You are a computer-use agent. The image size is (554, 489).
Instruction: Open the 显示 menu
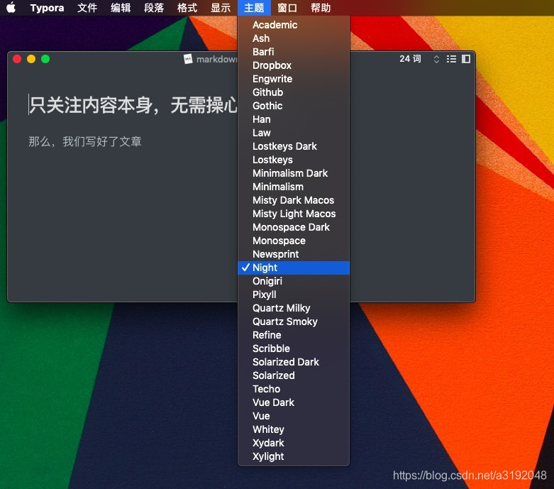coord(221,8)
